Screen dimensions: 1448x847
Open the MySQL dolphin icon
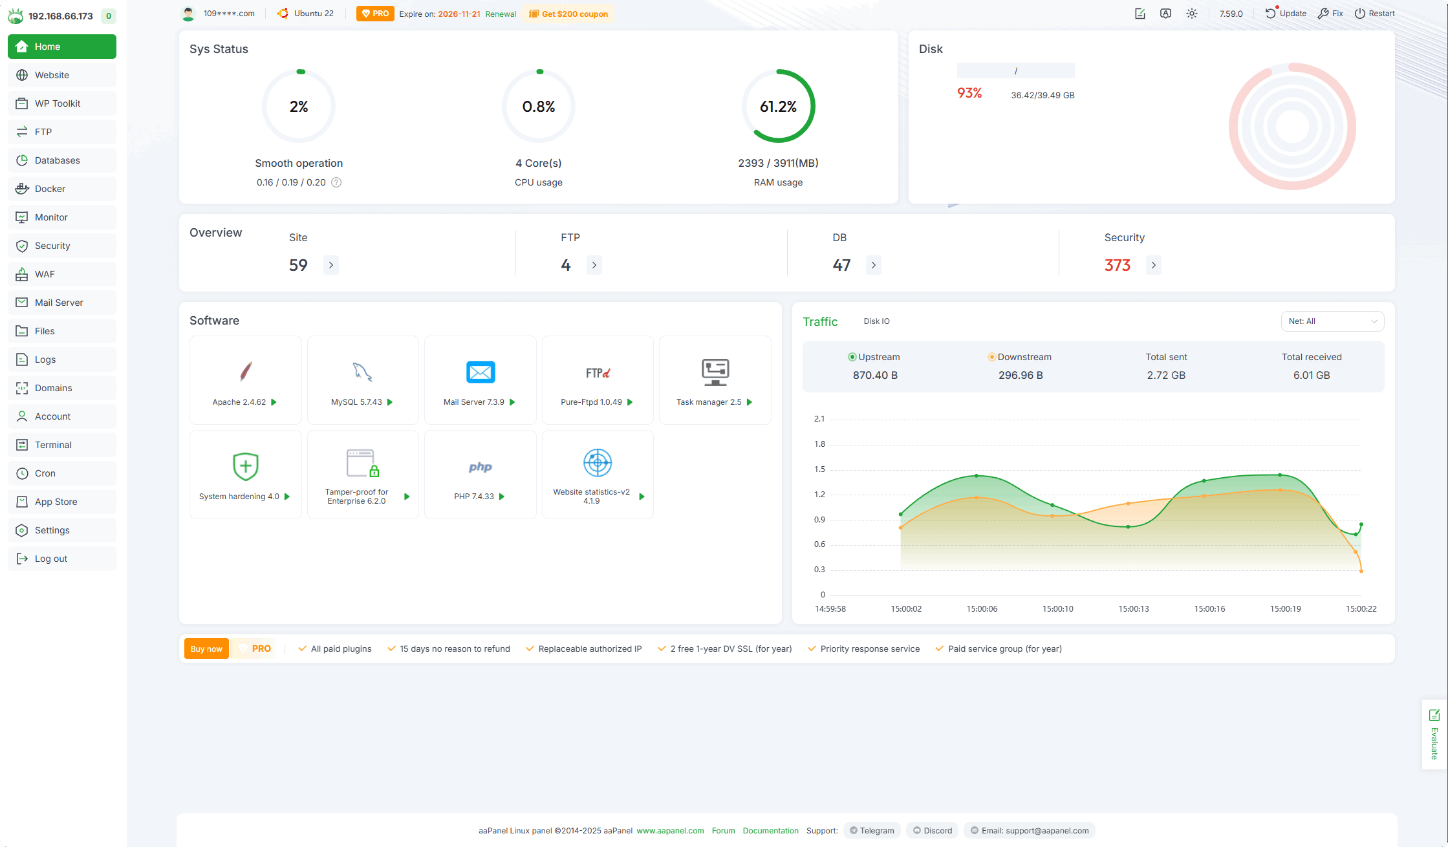click(362, 372)
